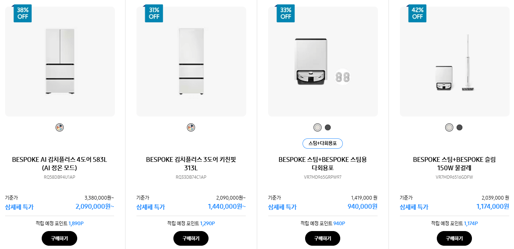Select the color option swatch under the 김치플러스 4도어 refrigerator
514x249 pixels.
pyautogui.click(x=60, y=127)
